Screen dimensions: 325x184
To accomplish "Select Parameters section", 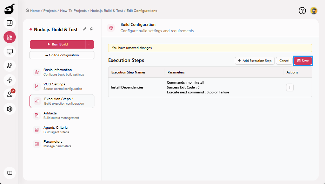I will coord(62,144).
